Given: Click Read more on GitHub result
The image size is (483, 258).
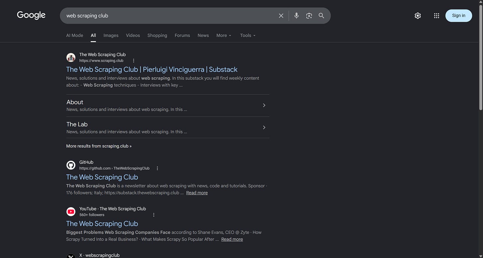Looking at the screenshot, I should tap(197, 193).
